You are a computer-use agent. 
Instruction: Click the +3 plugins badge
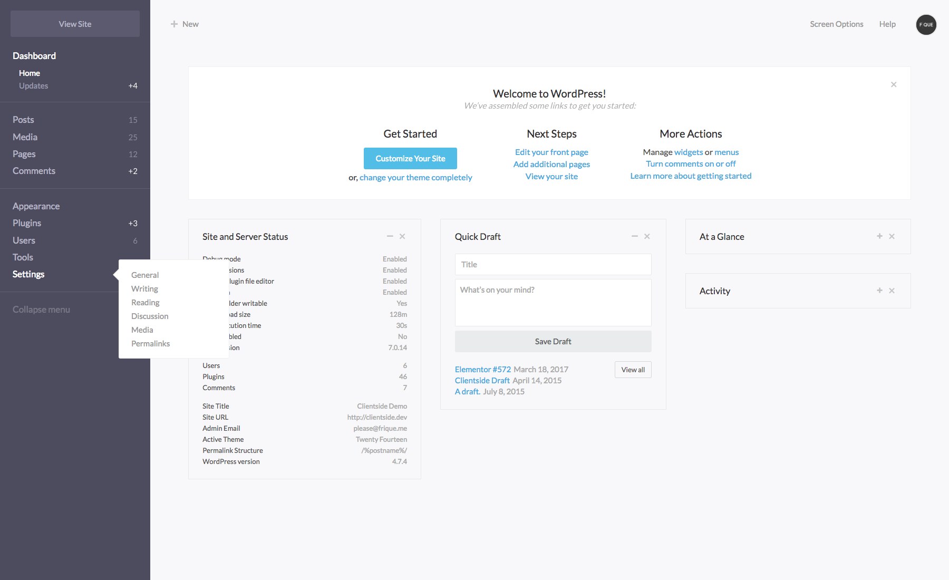point(133,224)
